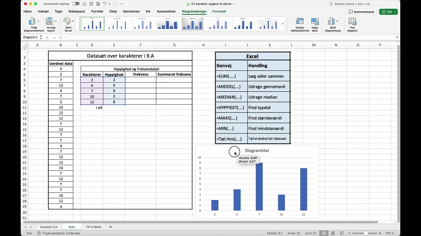Click the formula bar cancel X icon
This screenshot has height=236, width=421.
(x=47, y=38)
